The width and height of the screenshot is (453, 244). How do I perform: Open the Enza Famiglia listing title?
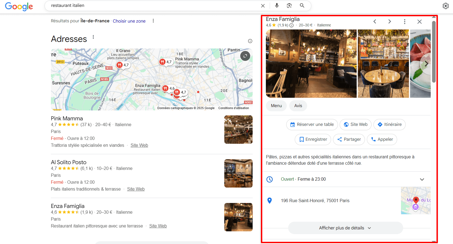click(x=68, y=206)
